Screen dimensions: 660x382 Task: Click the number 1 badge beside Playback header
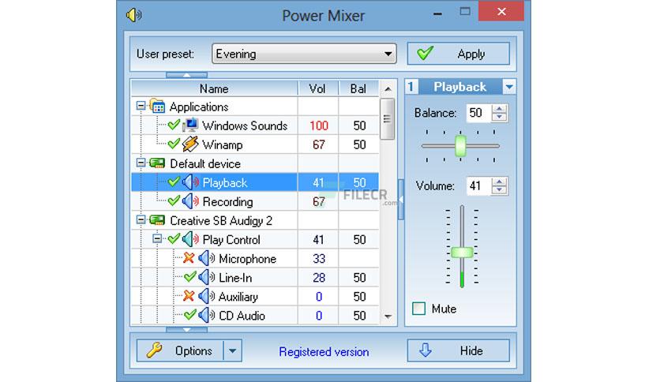tap(411, 87)
